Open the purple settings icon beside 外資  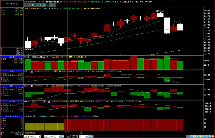click(32, 71)
